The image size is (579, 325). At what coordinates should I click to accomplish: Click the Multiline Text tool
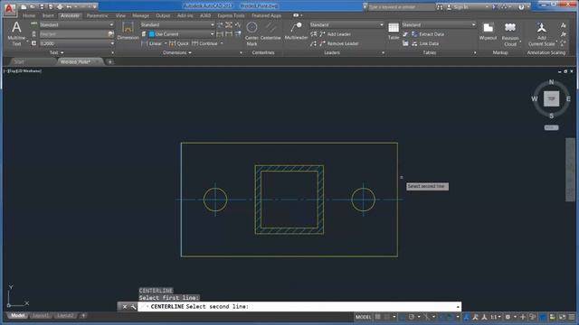click(x=16, y=33)
